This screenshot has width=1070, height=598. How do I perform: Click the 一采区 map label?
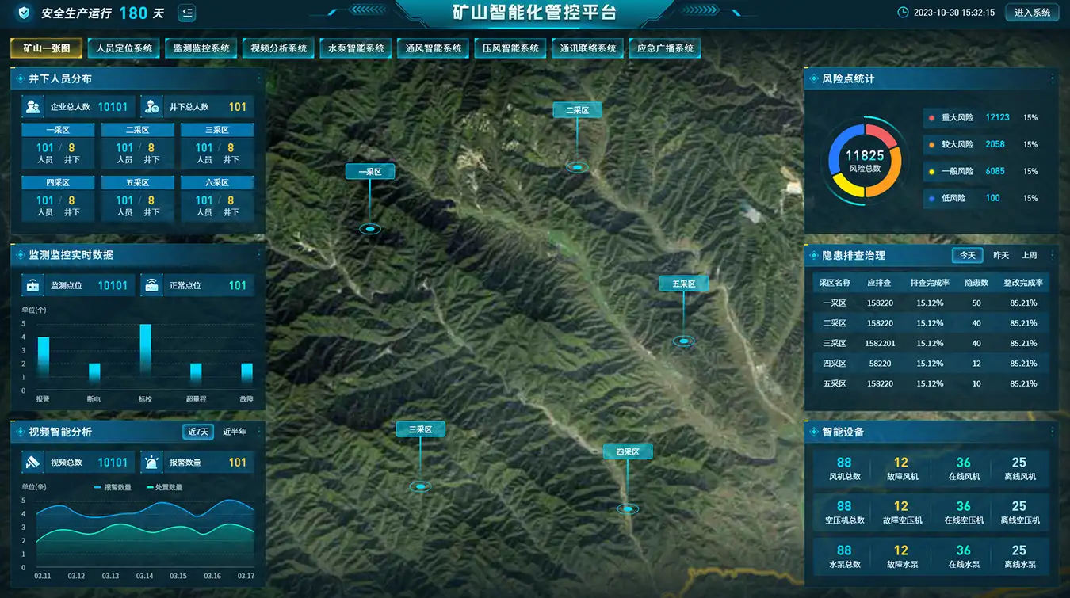coord(370,171)
